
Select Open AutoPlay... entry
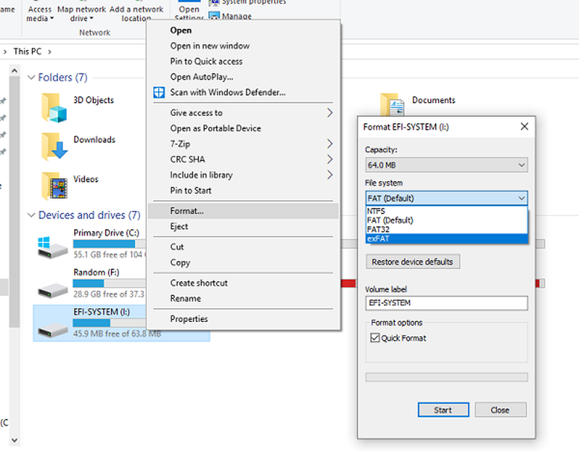(x=243, y=77)
